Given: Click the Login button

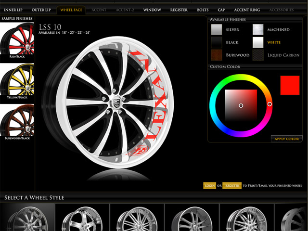Looking at the screenshot, I should (x=210, y=186).
